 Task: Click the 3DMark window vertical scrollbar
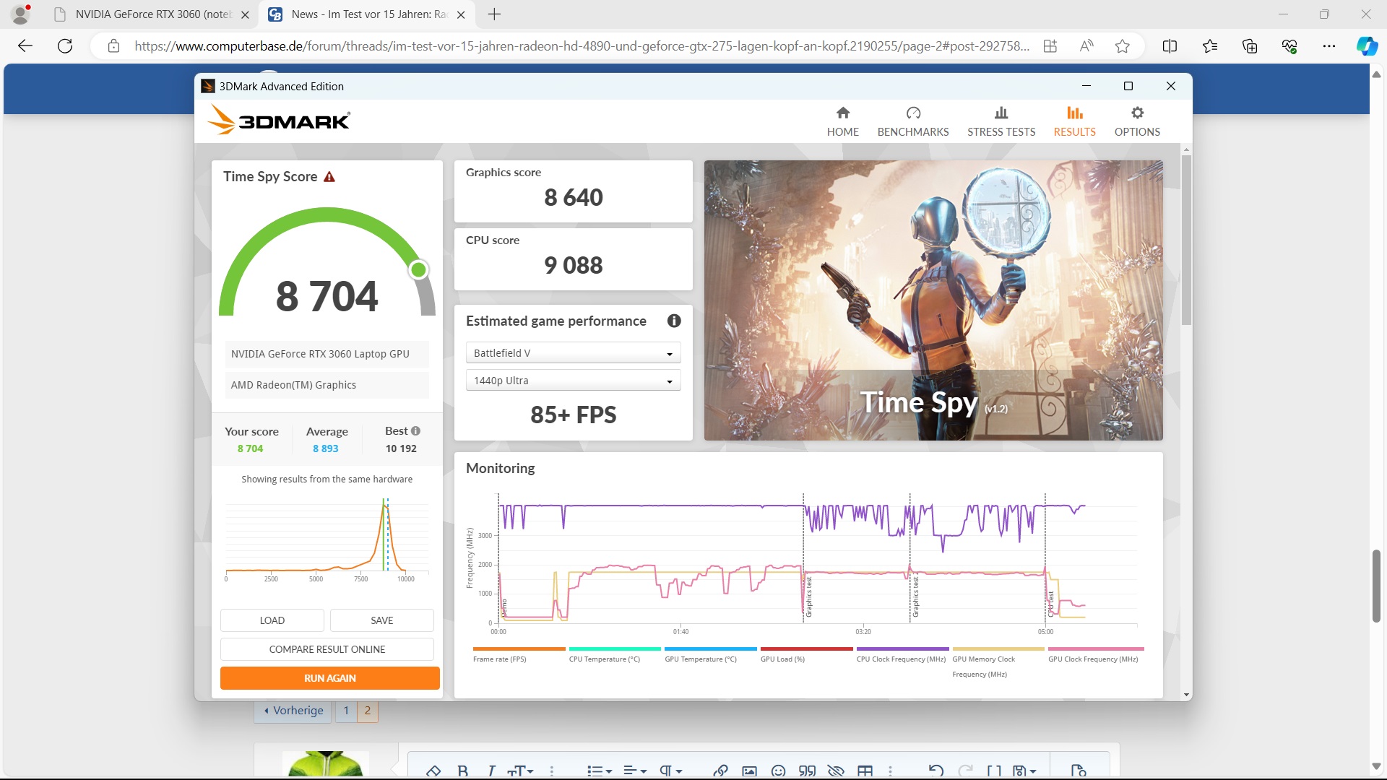tap(1186, 238)
